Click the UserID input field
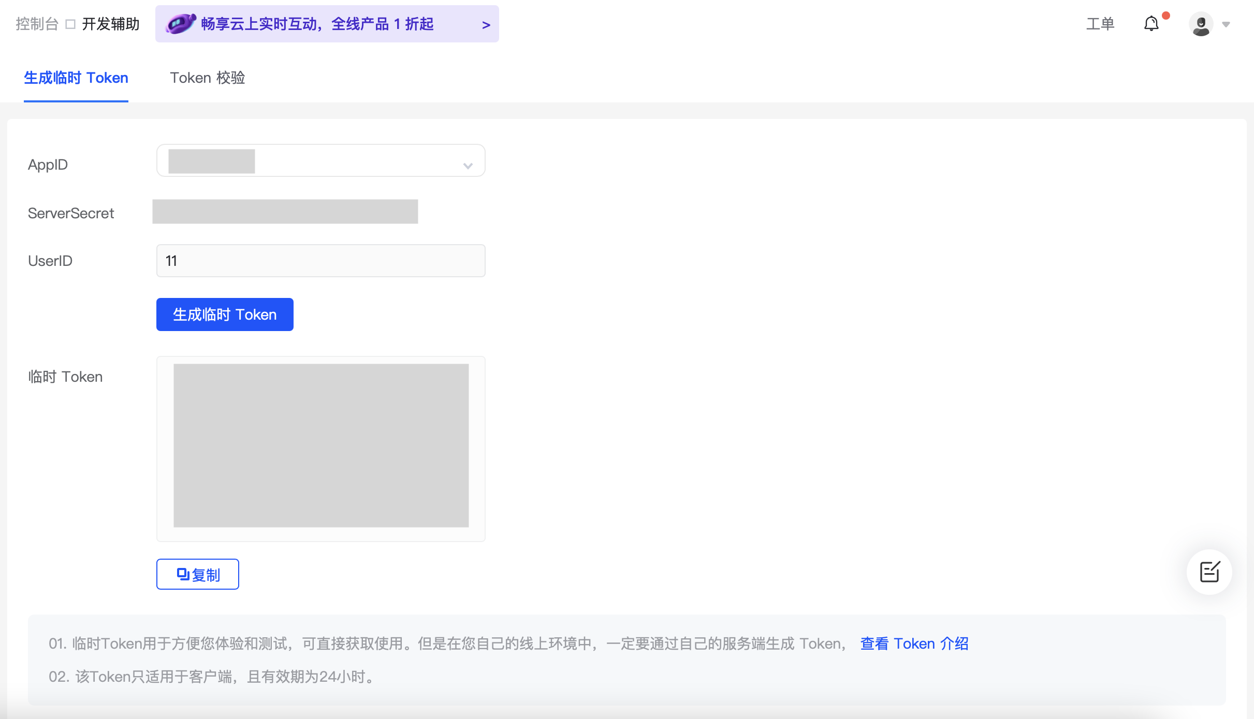The height and width of the screenshot is (719, 1254). [320, 261]
